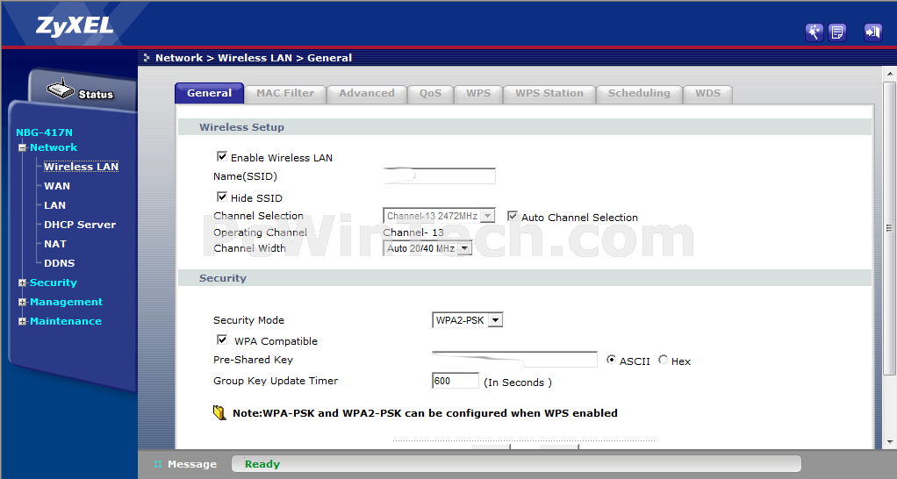Expand the Management tree node
Screen dimensions: 897x479
click(x=22, y=302)
